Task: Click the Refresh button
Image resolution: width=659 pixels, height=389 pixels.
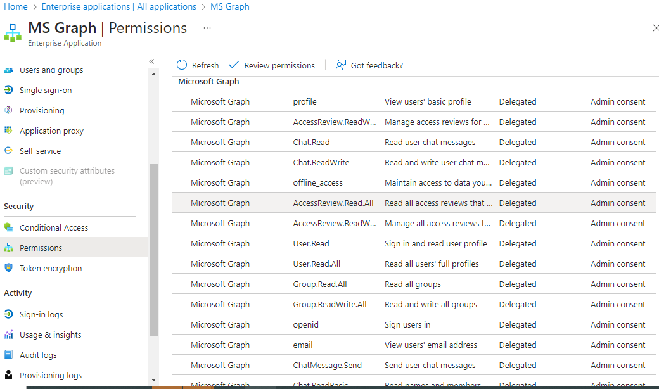Action: click(198, 65)
